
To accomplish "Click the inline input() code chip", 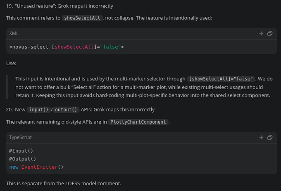I will tap(38, 110).
